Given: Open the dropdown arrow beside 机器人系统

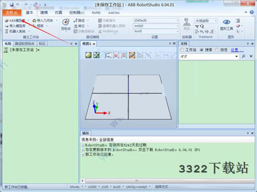Looking at the screenshot, I should [29, 31].
